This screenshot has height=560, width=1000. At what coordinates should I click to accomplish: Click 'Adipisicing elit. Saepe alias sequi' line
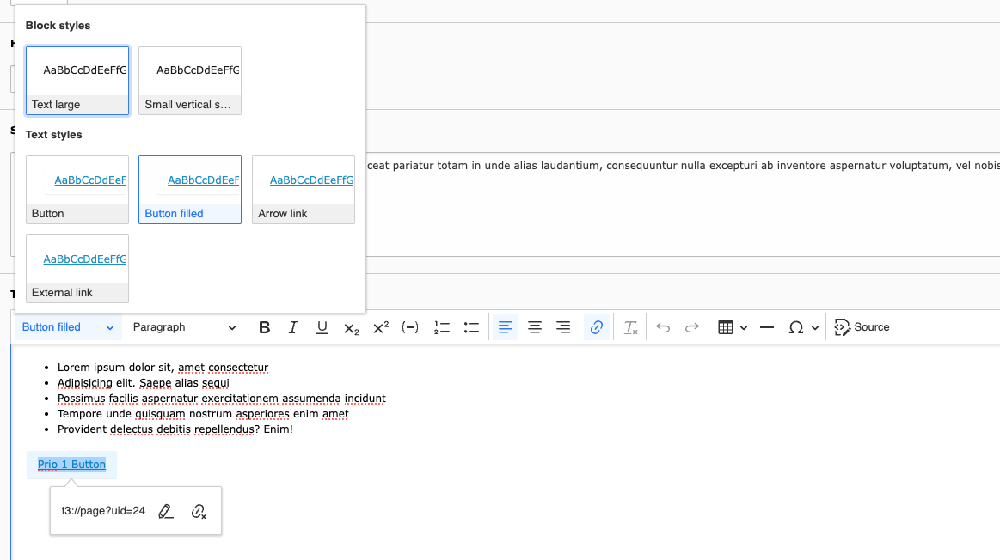click(143, 383)
